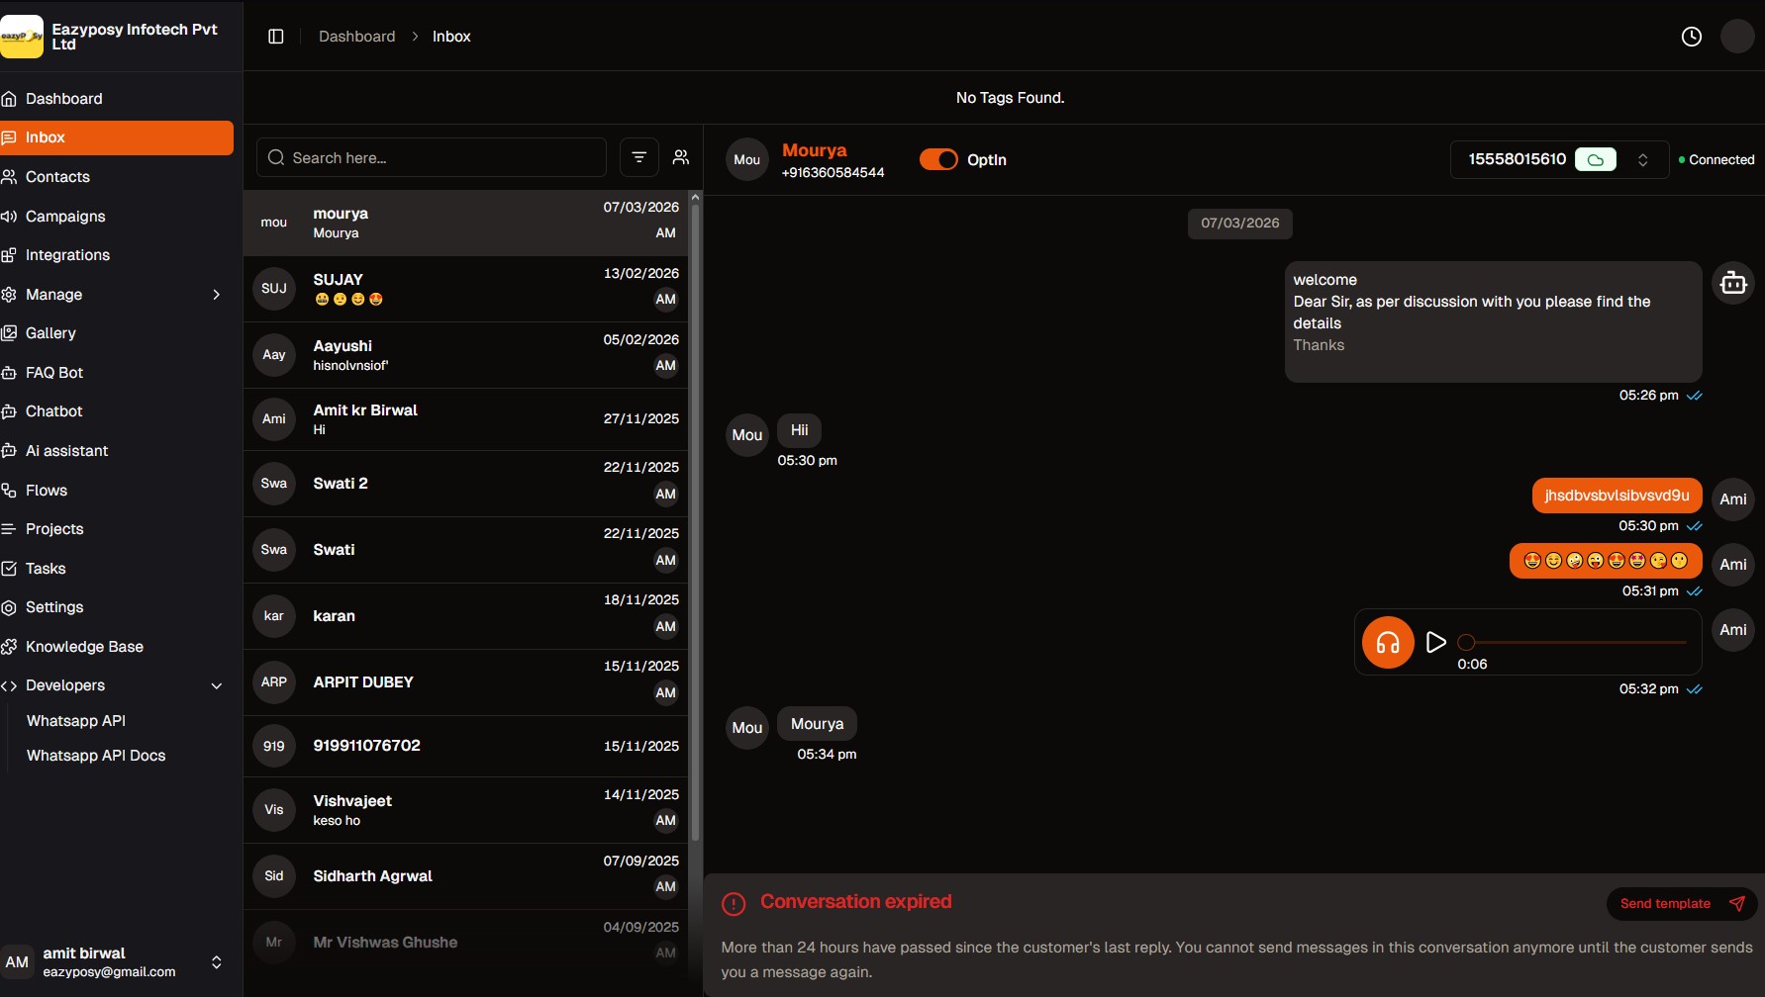Image resolution: width=1765 pixels, height=997 pixels.
Task: Collapse the Developers section
Action: coord(216,685)
